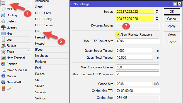Viewport: 183px width, 103px height.
Task: Click the first server's up-down arrows
Action: [157, 11]
